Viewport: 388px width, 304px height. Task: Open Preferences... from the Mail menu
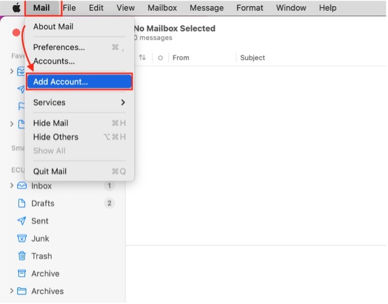click(x=59, y=48)
